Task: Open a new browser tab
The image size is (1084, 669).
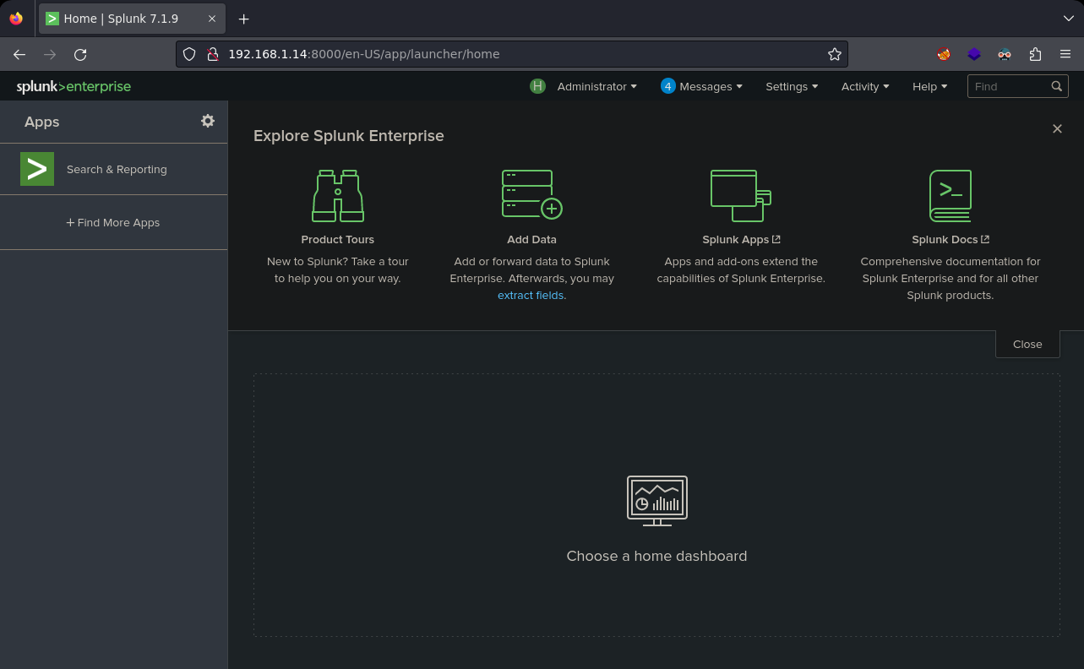Action: [x=243, y=19]
